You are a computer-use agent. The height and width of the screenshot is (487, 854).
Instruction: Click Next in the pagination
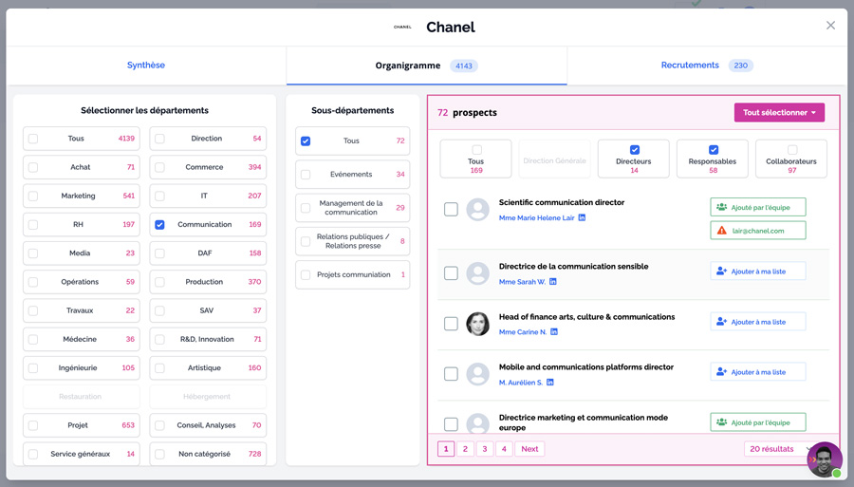click(x=529, y=449)
